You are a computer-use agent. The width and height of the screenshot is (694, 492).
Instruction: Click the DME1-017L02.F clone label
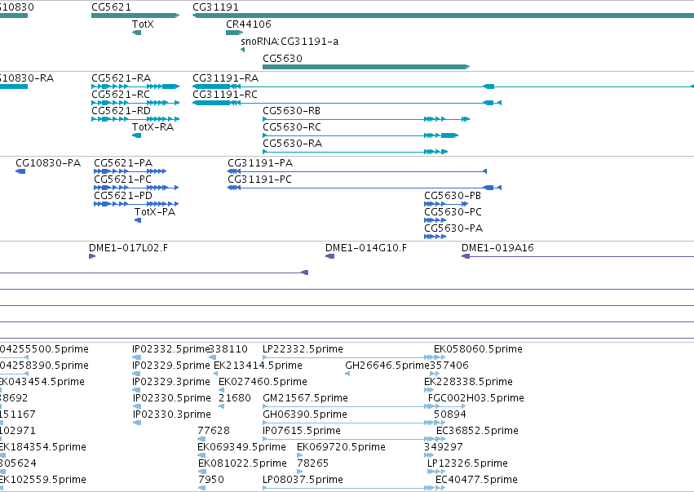pos(128,248)
